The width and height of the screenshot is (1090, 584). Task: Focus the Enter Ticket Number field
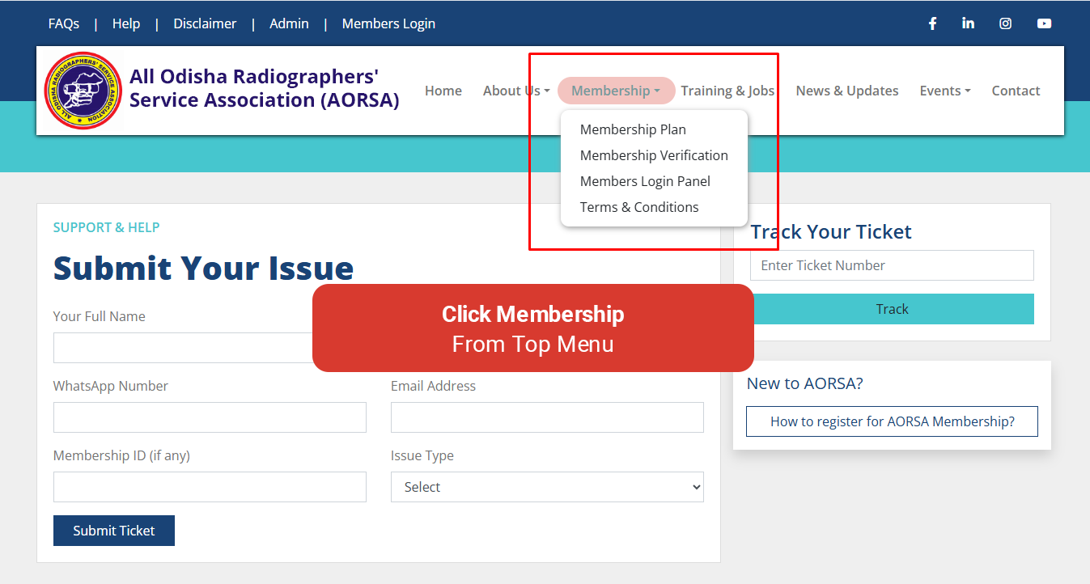[x=892, y=265]
